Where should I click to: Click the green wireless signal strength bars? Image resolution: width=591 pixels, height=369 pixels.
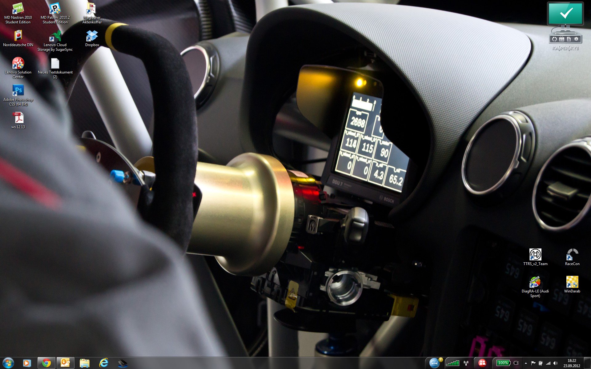[x=452, y=363]
